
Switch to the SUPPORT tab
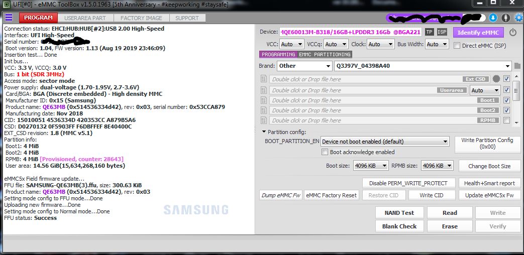(187, 18)
